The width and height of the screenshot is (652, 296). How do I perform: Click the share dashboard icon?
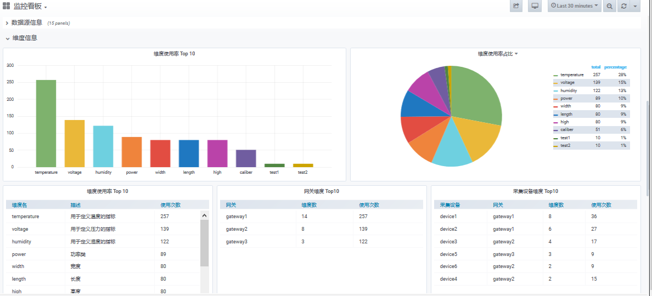[516, 6]
